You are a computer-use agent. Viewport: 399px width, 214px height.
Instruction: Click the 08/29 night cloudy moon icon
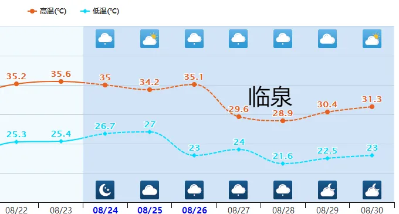327,190
